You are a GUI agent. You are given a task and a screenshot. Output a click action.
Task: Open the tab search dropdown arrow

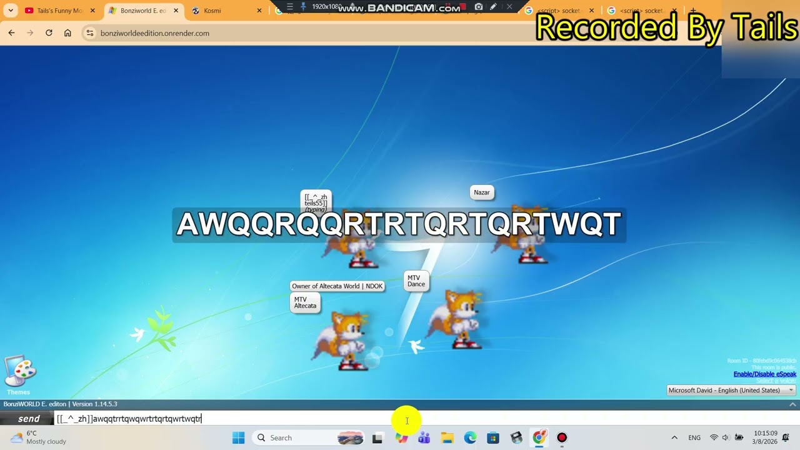(11, 11)
